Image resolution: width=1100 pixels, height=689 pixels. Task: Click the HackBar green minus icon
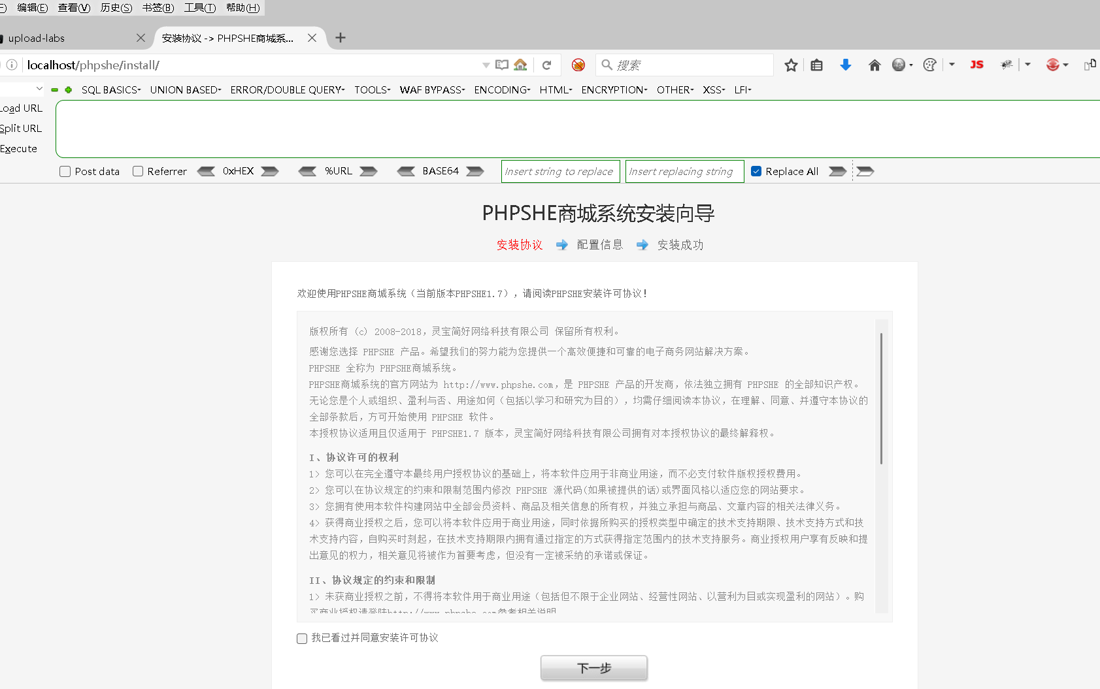(x=55, y=90)
